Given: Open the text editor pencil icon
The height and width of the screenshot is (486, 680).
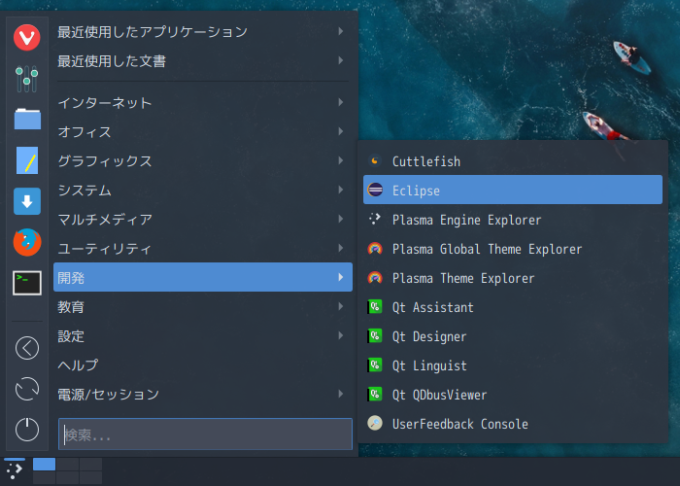Looking at the screenshot, I should 27,160.
